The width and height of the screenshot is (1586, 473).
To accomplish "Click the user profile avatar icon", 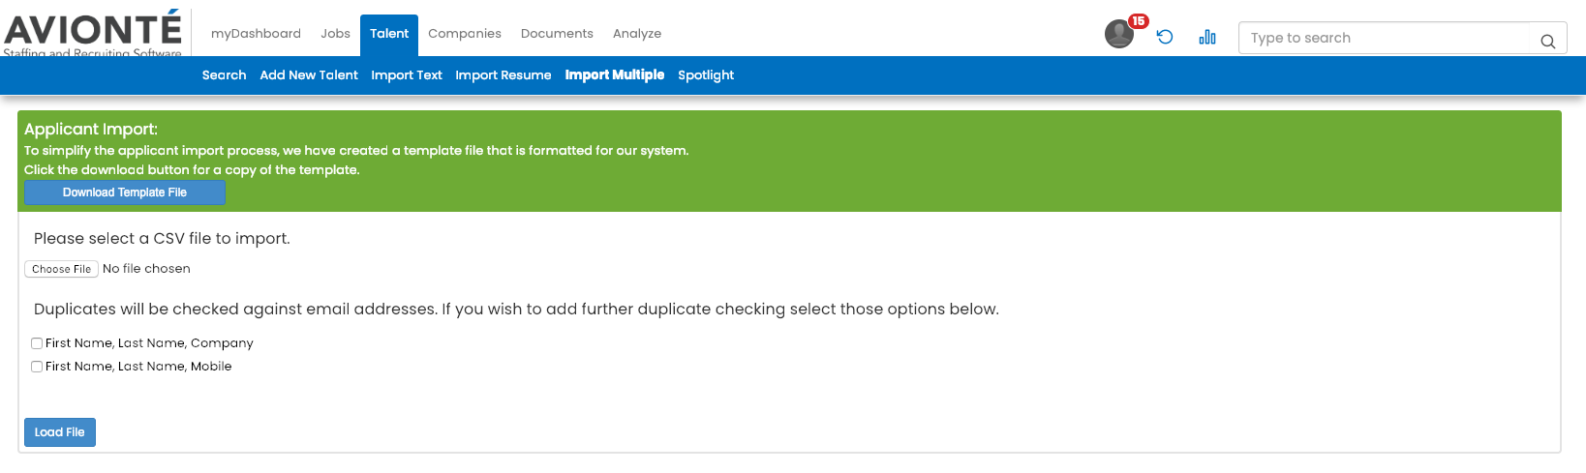I will (1118, 34).
